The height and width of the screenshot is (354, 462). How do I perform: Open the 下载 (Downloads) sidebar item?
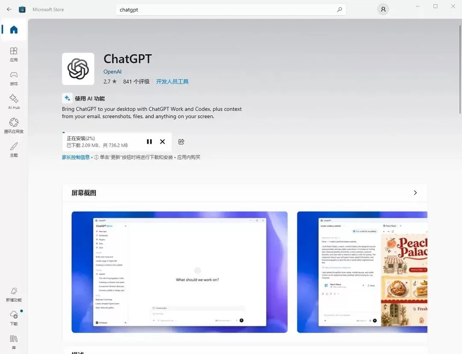tap(14, 318)
